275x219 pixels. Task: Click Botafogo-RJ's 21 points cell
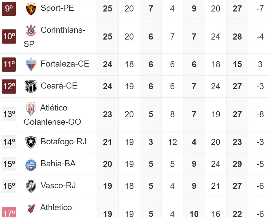[x=107, y=142]
